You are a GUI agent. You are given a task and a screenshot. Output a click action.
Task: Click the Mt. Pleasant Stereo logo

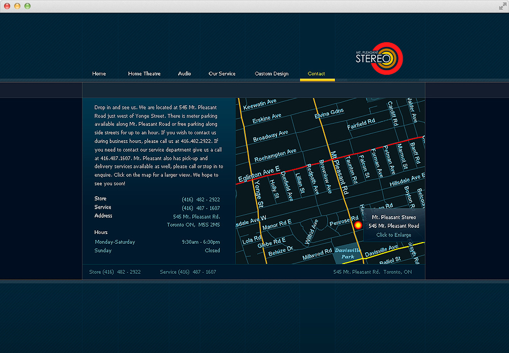coord(379,58)
